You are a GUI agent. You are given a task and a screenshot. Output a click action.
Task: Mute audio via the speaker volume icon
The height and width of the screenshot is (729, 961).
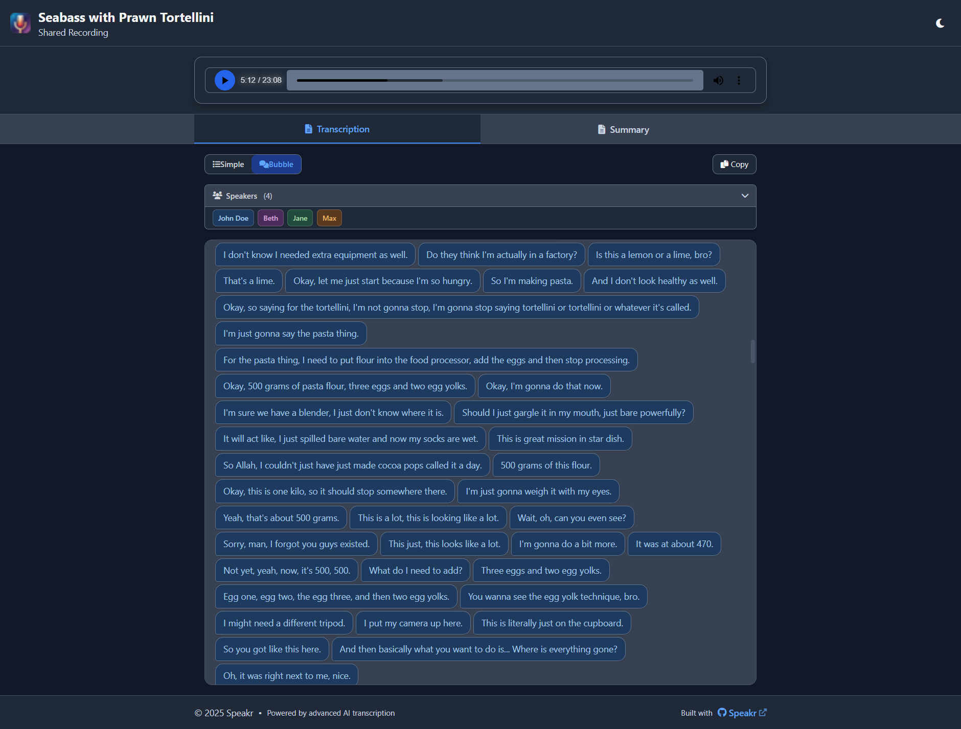[718, 80]
